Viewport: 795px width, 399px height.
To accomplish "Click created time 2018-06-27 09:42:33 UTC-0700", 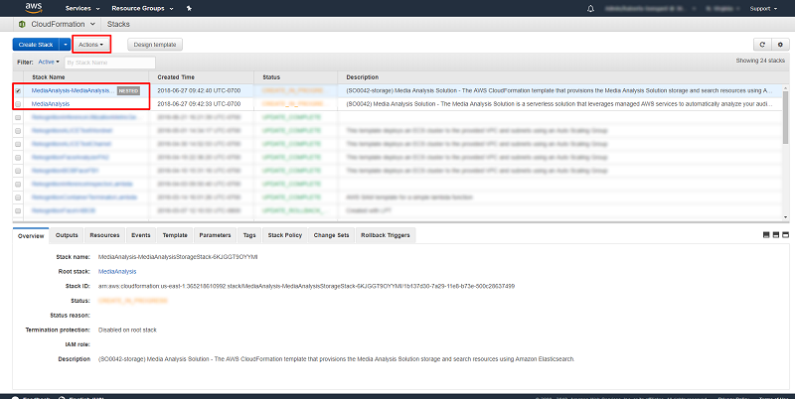I will pyautogui.click(x=199, y=104).
